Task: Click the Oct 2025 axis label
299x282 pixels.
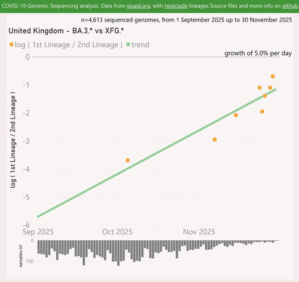Action: tap(117, 232)
